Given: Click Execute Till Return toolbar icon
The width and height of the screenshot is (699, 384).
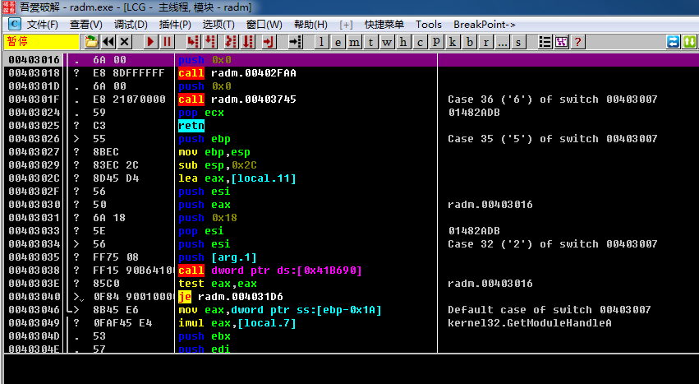Looking at the screenshot, I should point(269,42).
